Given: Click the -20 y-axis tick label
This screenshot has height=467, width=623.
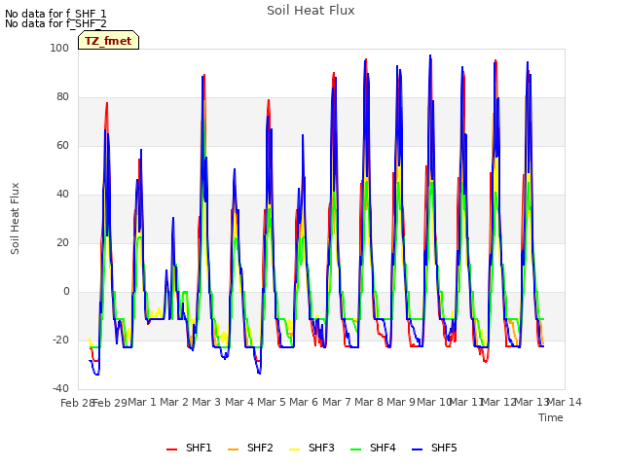Looking at the screenshot, I should 60,340.
